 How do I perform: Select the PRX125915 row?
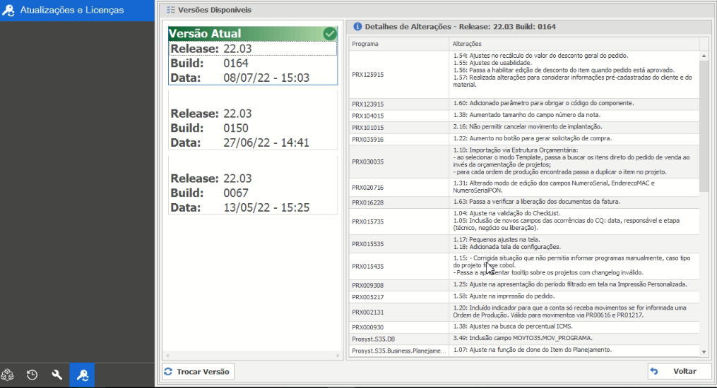click(x=524, y=74)
